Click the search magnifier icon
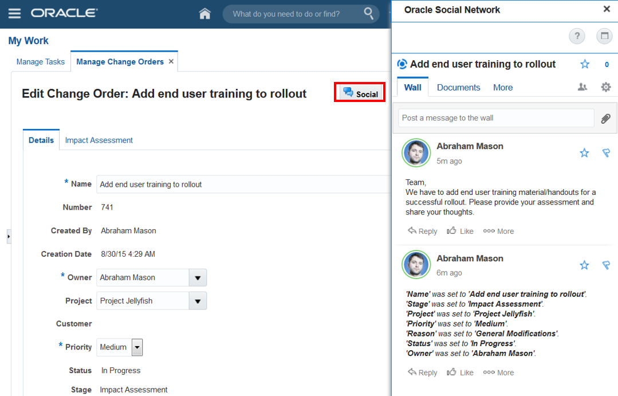 (368, 13)
